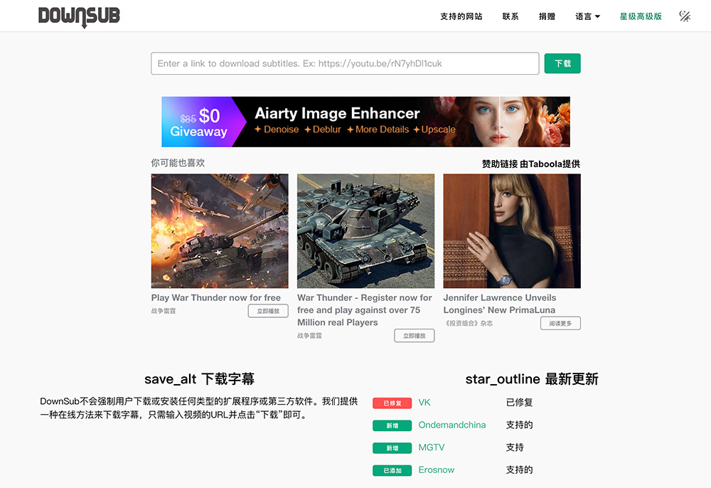Click the subtitle URL input field

pos(345,63)
